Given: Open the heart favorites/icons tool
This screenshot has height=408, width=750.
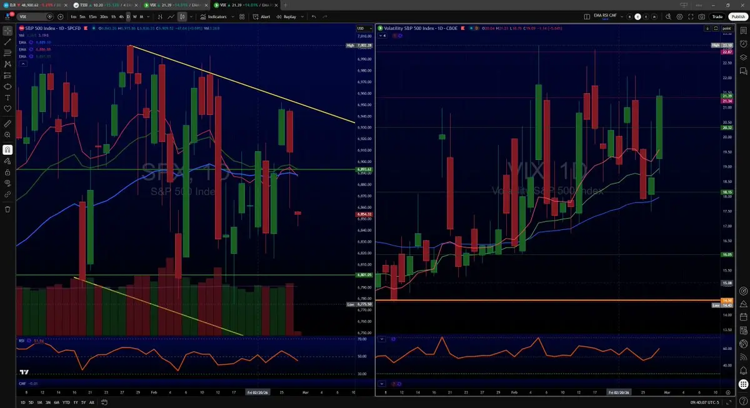Looking at the screenshot, I should pyautogui.click(x=7, y=109).
